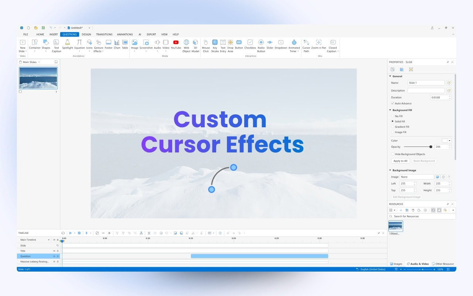This screenshot has height=296, width=473.
Task: Collapse the General section
Action: click(x=390, y=76)
